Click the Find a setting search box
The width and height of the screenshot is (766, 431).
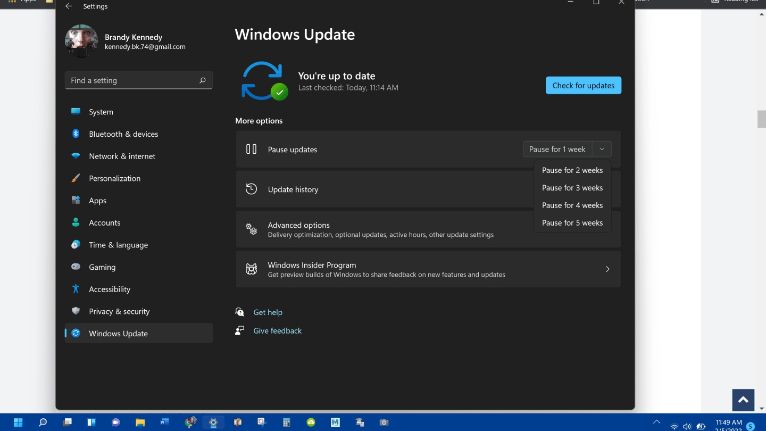pyautogui.click(x=138, y=80)
